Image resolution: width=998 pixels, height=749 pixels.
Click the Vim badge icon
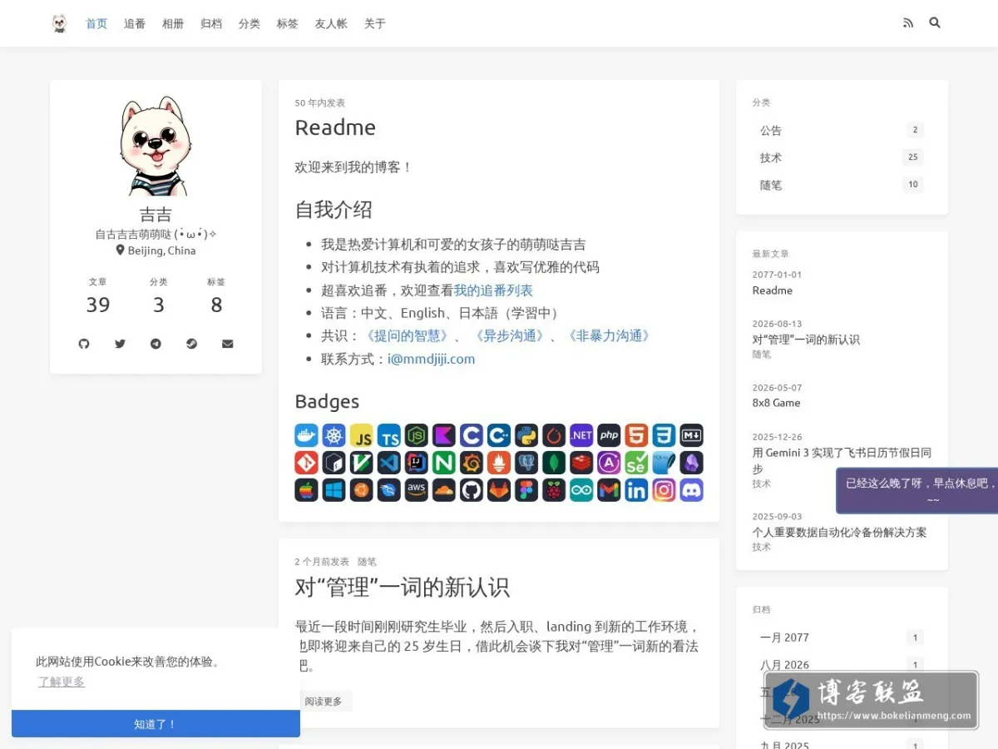tap(362, 463)
